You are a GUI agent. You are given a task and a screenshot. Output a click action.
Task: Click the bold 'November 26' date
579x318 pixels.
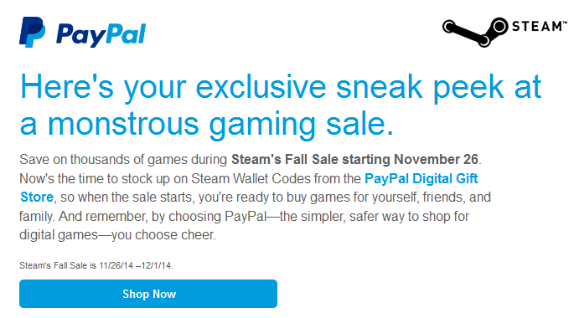436,159
